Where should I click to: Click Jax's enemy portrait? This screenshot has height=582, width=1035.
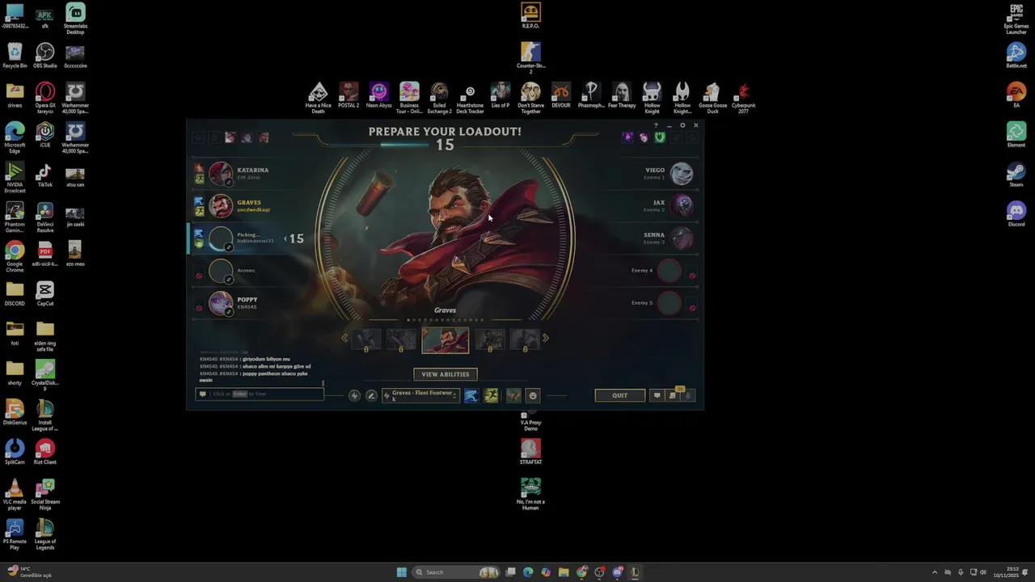(x=682, y=205)
